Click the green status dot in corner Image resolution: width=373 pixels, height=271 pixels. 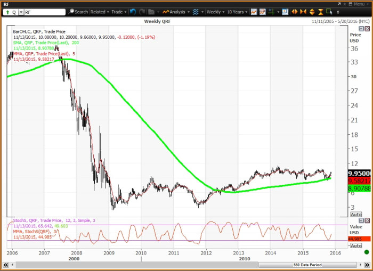pos(367,252)
